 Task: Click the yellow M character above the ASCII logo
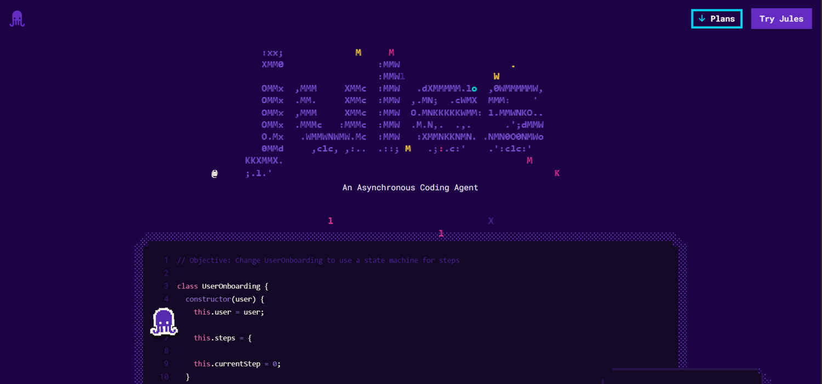[x=358, y=52]
